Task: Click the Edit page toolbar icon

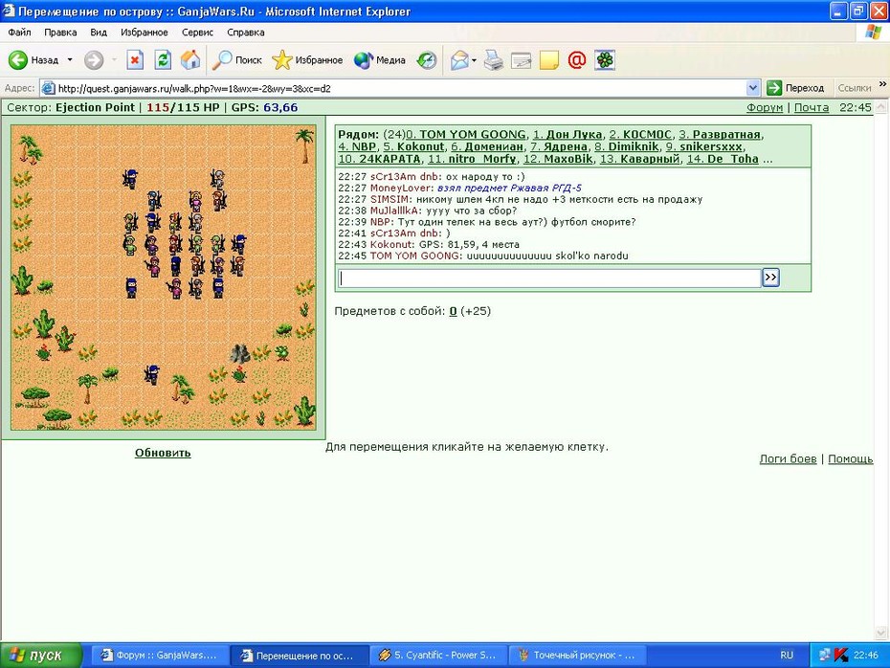Action: coord(521,59)
